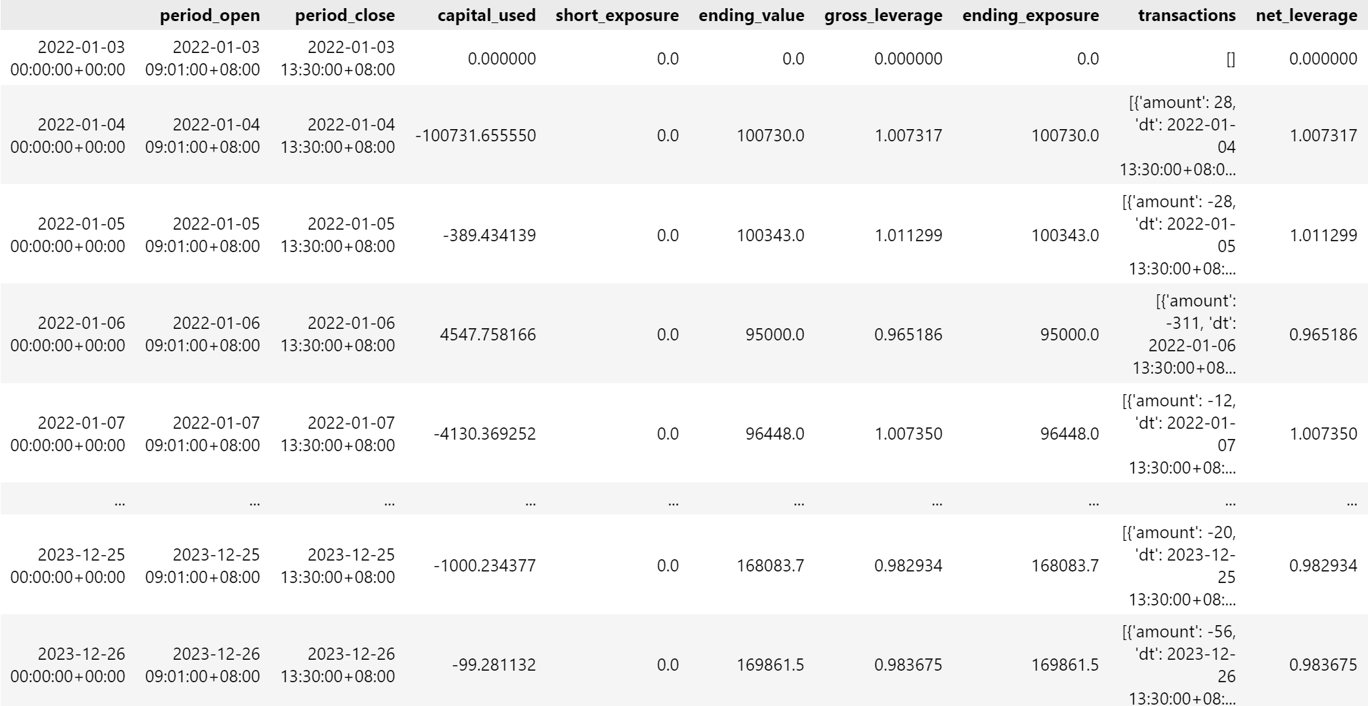Click the 2023-12-26 row index label
This screenshot has height=706, width=1368.
(x=68, y=665)
